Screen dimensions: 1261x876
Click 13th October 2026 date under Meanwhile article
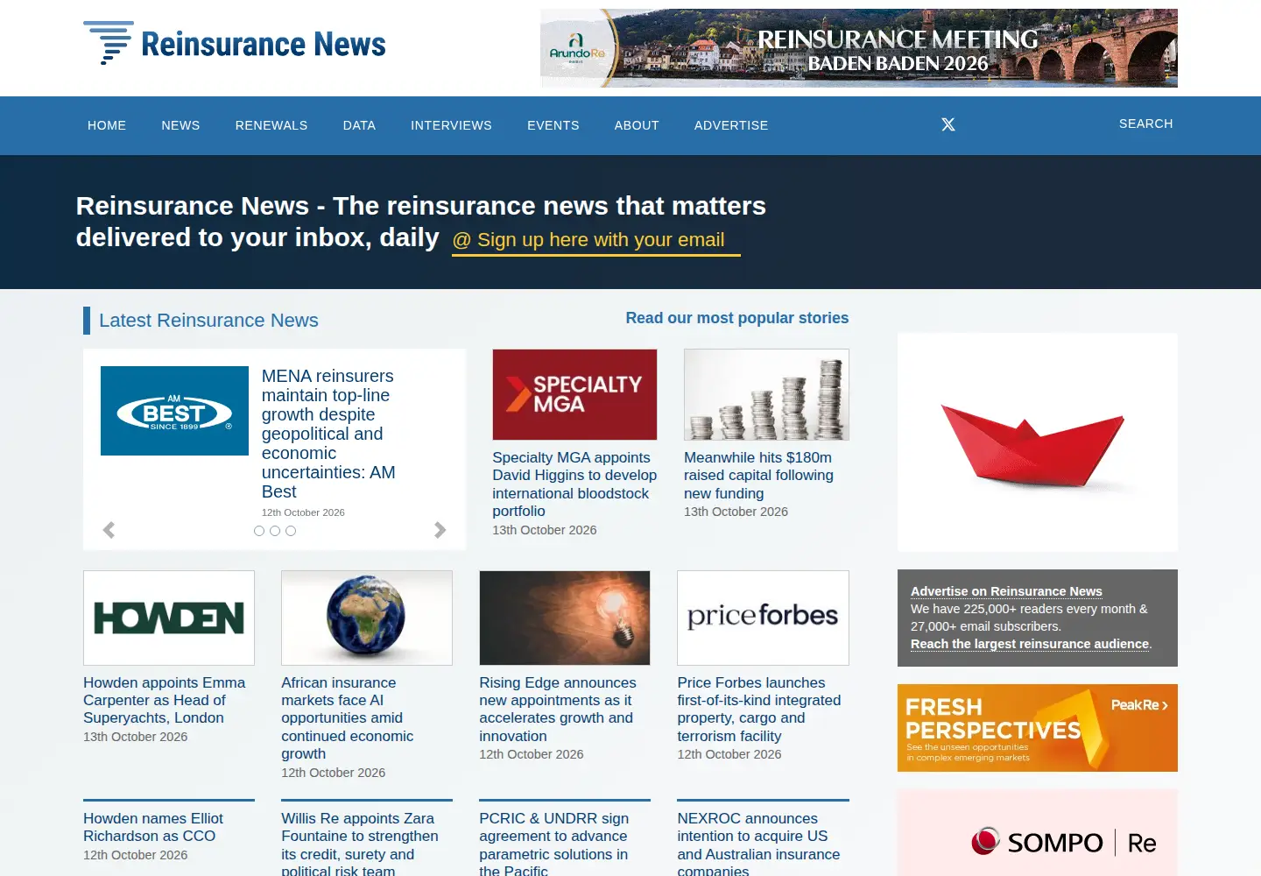pyautogui.click(x=736, y=512)
